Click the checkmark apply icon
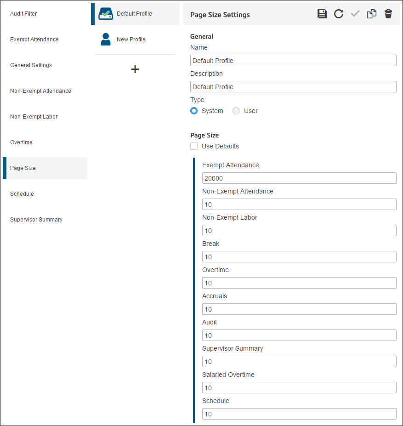The height and width of the screenshot is (426, 403). pyautogui.click(x=355, y=14)
